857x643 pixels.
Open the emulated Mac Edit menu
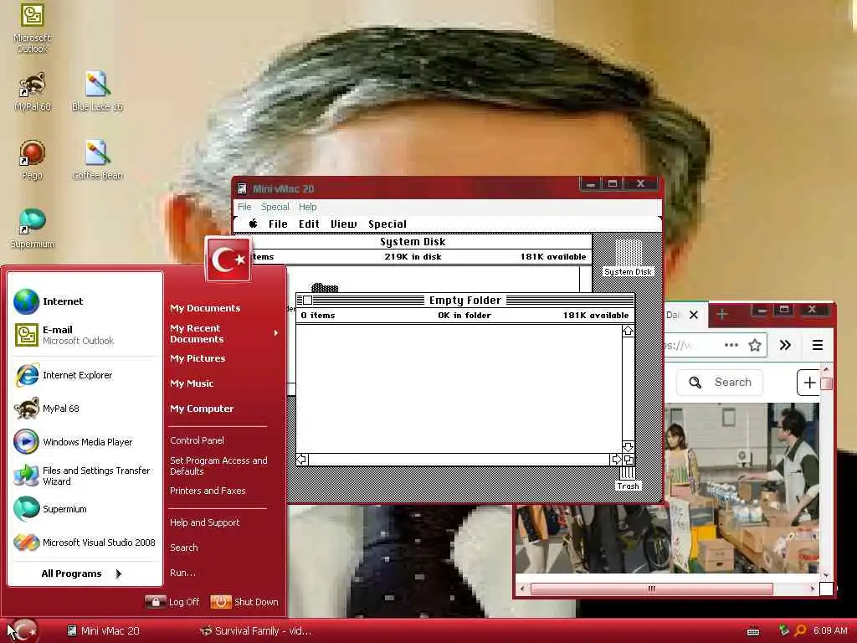[x=309, y=224]
